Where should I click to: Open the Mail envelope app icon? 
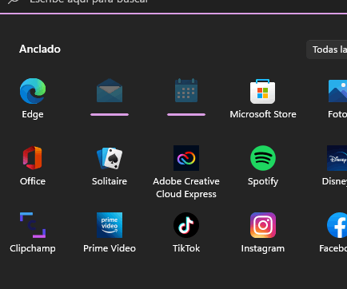[110, 90]
